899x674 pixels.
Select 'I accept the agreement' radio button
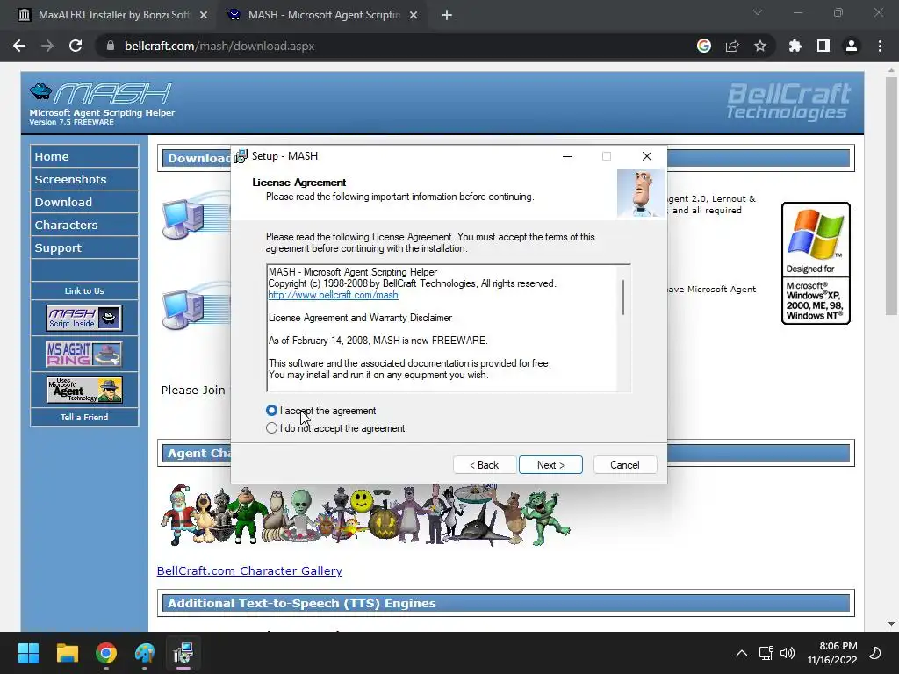point(272,411)
